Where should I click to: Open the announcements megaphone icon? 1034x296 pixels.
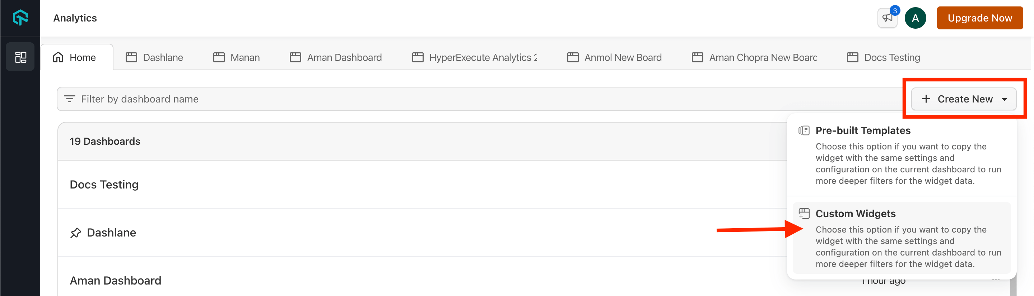(x=887, y=18)
